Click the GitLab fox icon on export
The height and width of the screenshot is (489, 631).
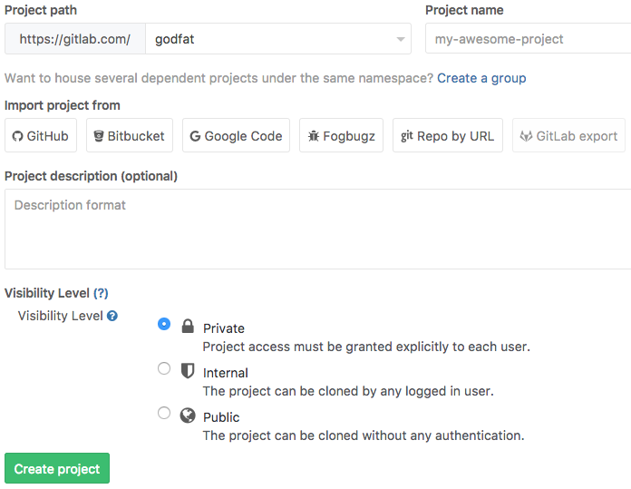point(526,136)
